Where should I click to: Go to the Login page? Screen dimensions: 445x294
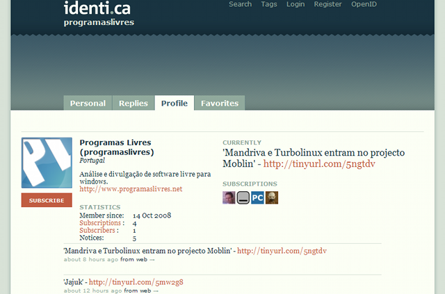[296, 4]
